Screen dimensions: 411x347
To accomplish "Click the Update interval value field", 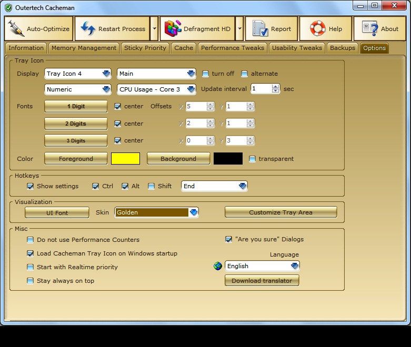I will point(262,89).
